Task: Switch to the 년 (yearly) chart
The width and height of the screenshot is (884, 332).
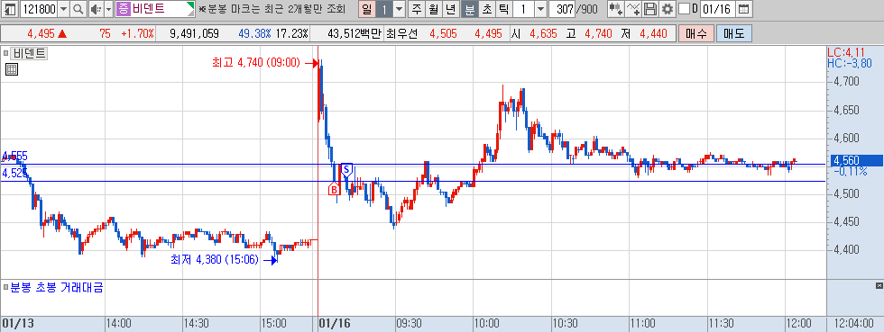Action: (x=450, y=9)
